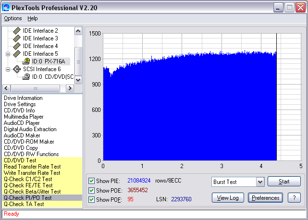Open Preferences
Screen dimensions: 308x220
pyautogui.click(x=265, y=198)
